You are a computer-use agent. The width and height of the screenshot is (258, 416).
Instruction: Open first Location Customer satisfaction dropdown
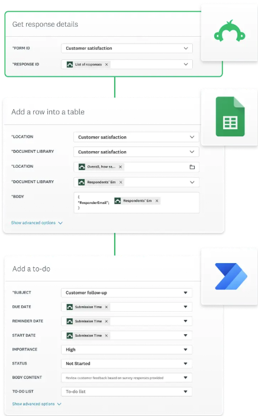(x=136, y=137)
